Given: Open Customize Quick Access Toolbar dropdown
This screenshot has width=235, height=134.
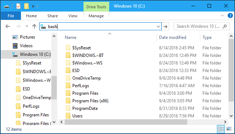Looking at the screenshot, I should tap(33, 6).
